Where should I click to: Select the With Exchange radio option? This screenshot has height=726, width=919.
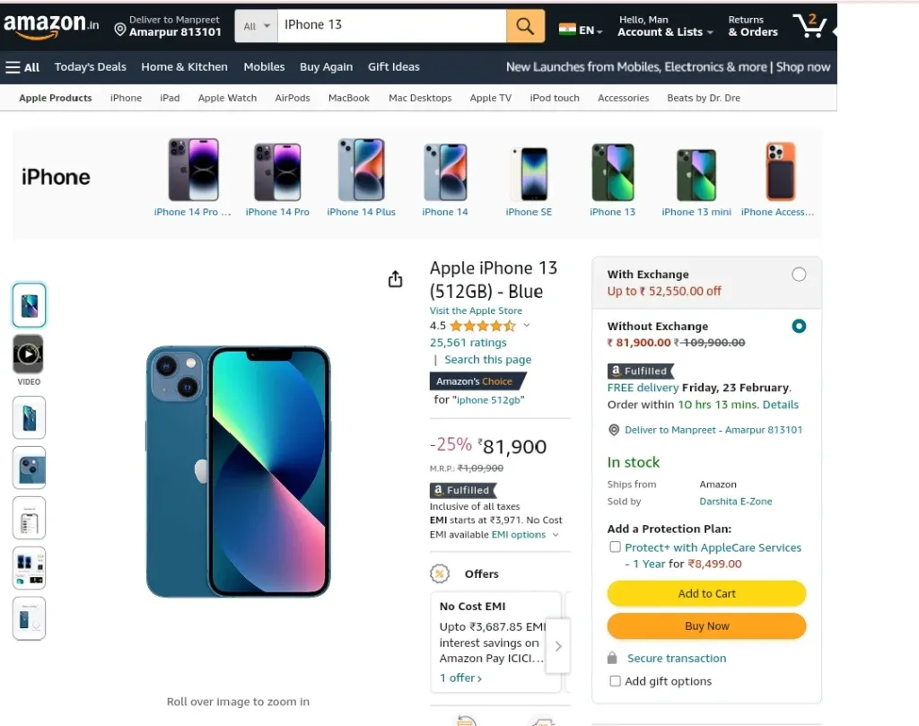point(798,275)
